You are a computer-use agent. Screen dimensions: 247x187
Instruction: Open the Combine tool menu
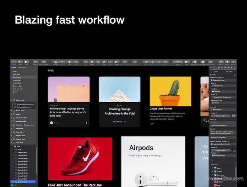coord(117,62)
